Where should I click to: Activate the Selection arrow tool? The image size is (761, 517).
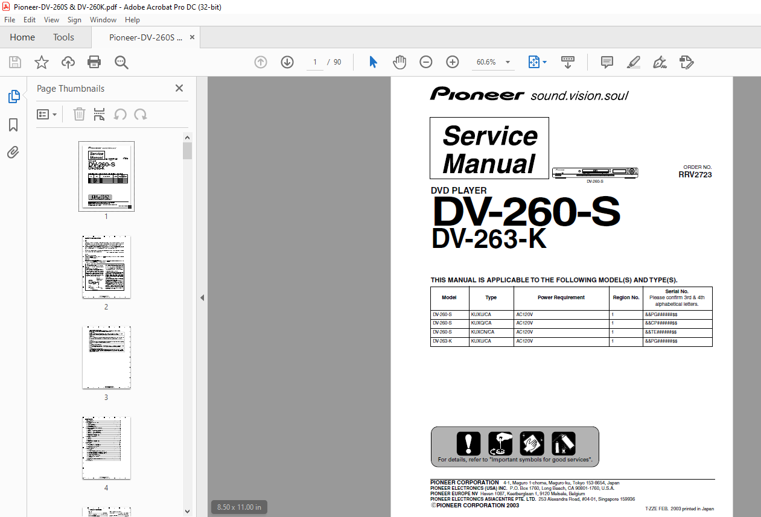click(373, 62)
